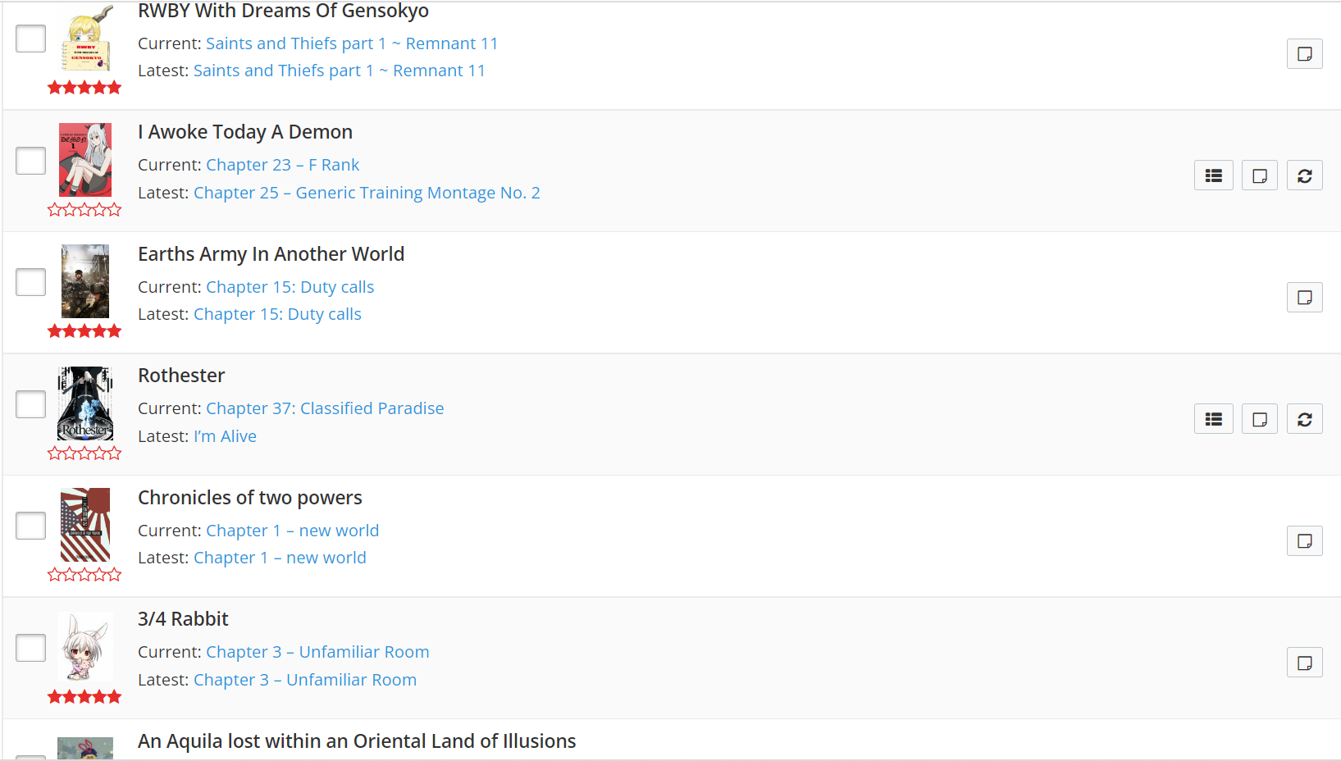
Task: Select the Rothester row checkbox
Action: click(31, 404)
